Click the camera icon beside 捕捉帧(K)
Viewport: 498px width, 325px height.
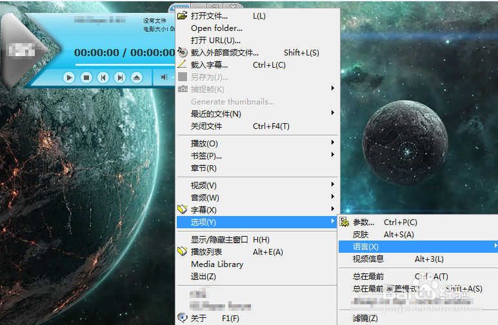pyautogui.click(x=183, y=89)
